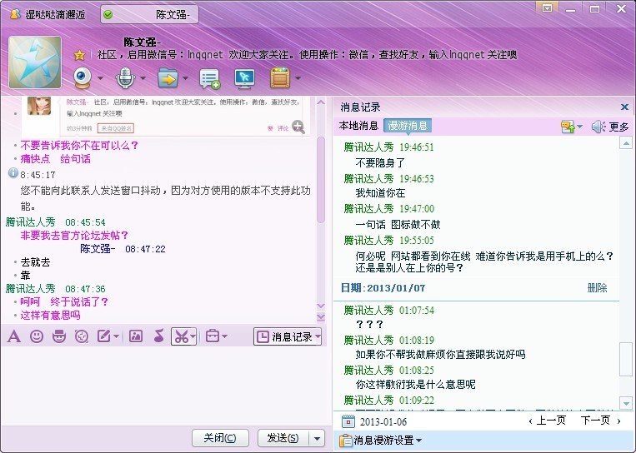Expand applications box dropdown arrow
The height and width of the screenshot is (453, 636).
coord(298,77)
